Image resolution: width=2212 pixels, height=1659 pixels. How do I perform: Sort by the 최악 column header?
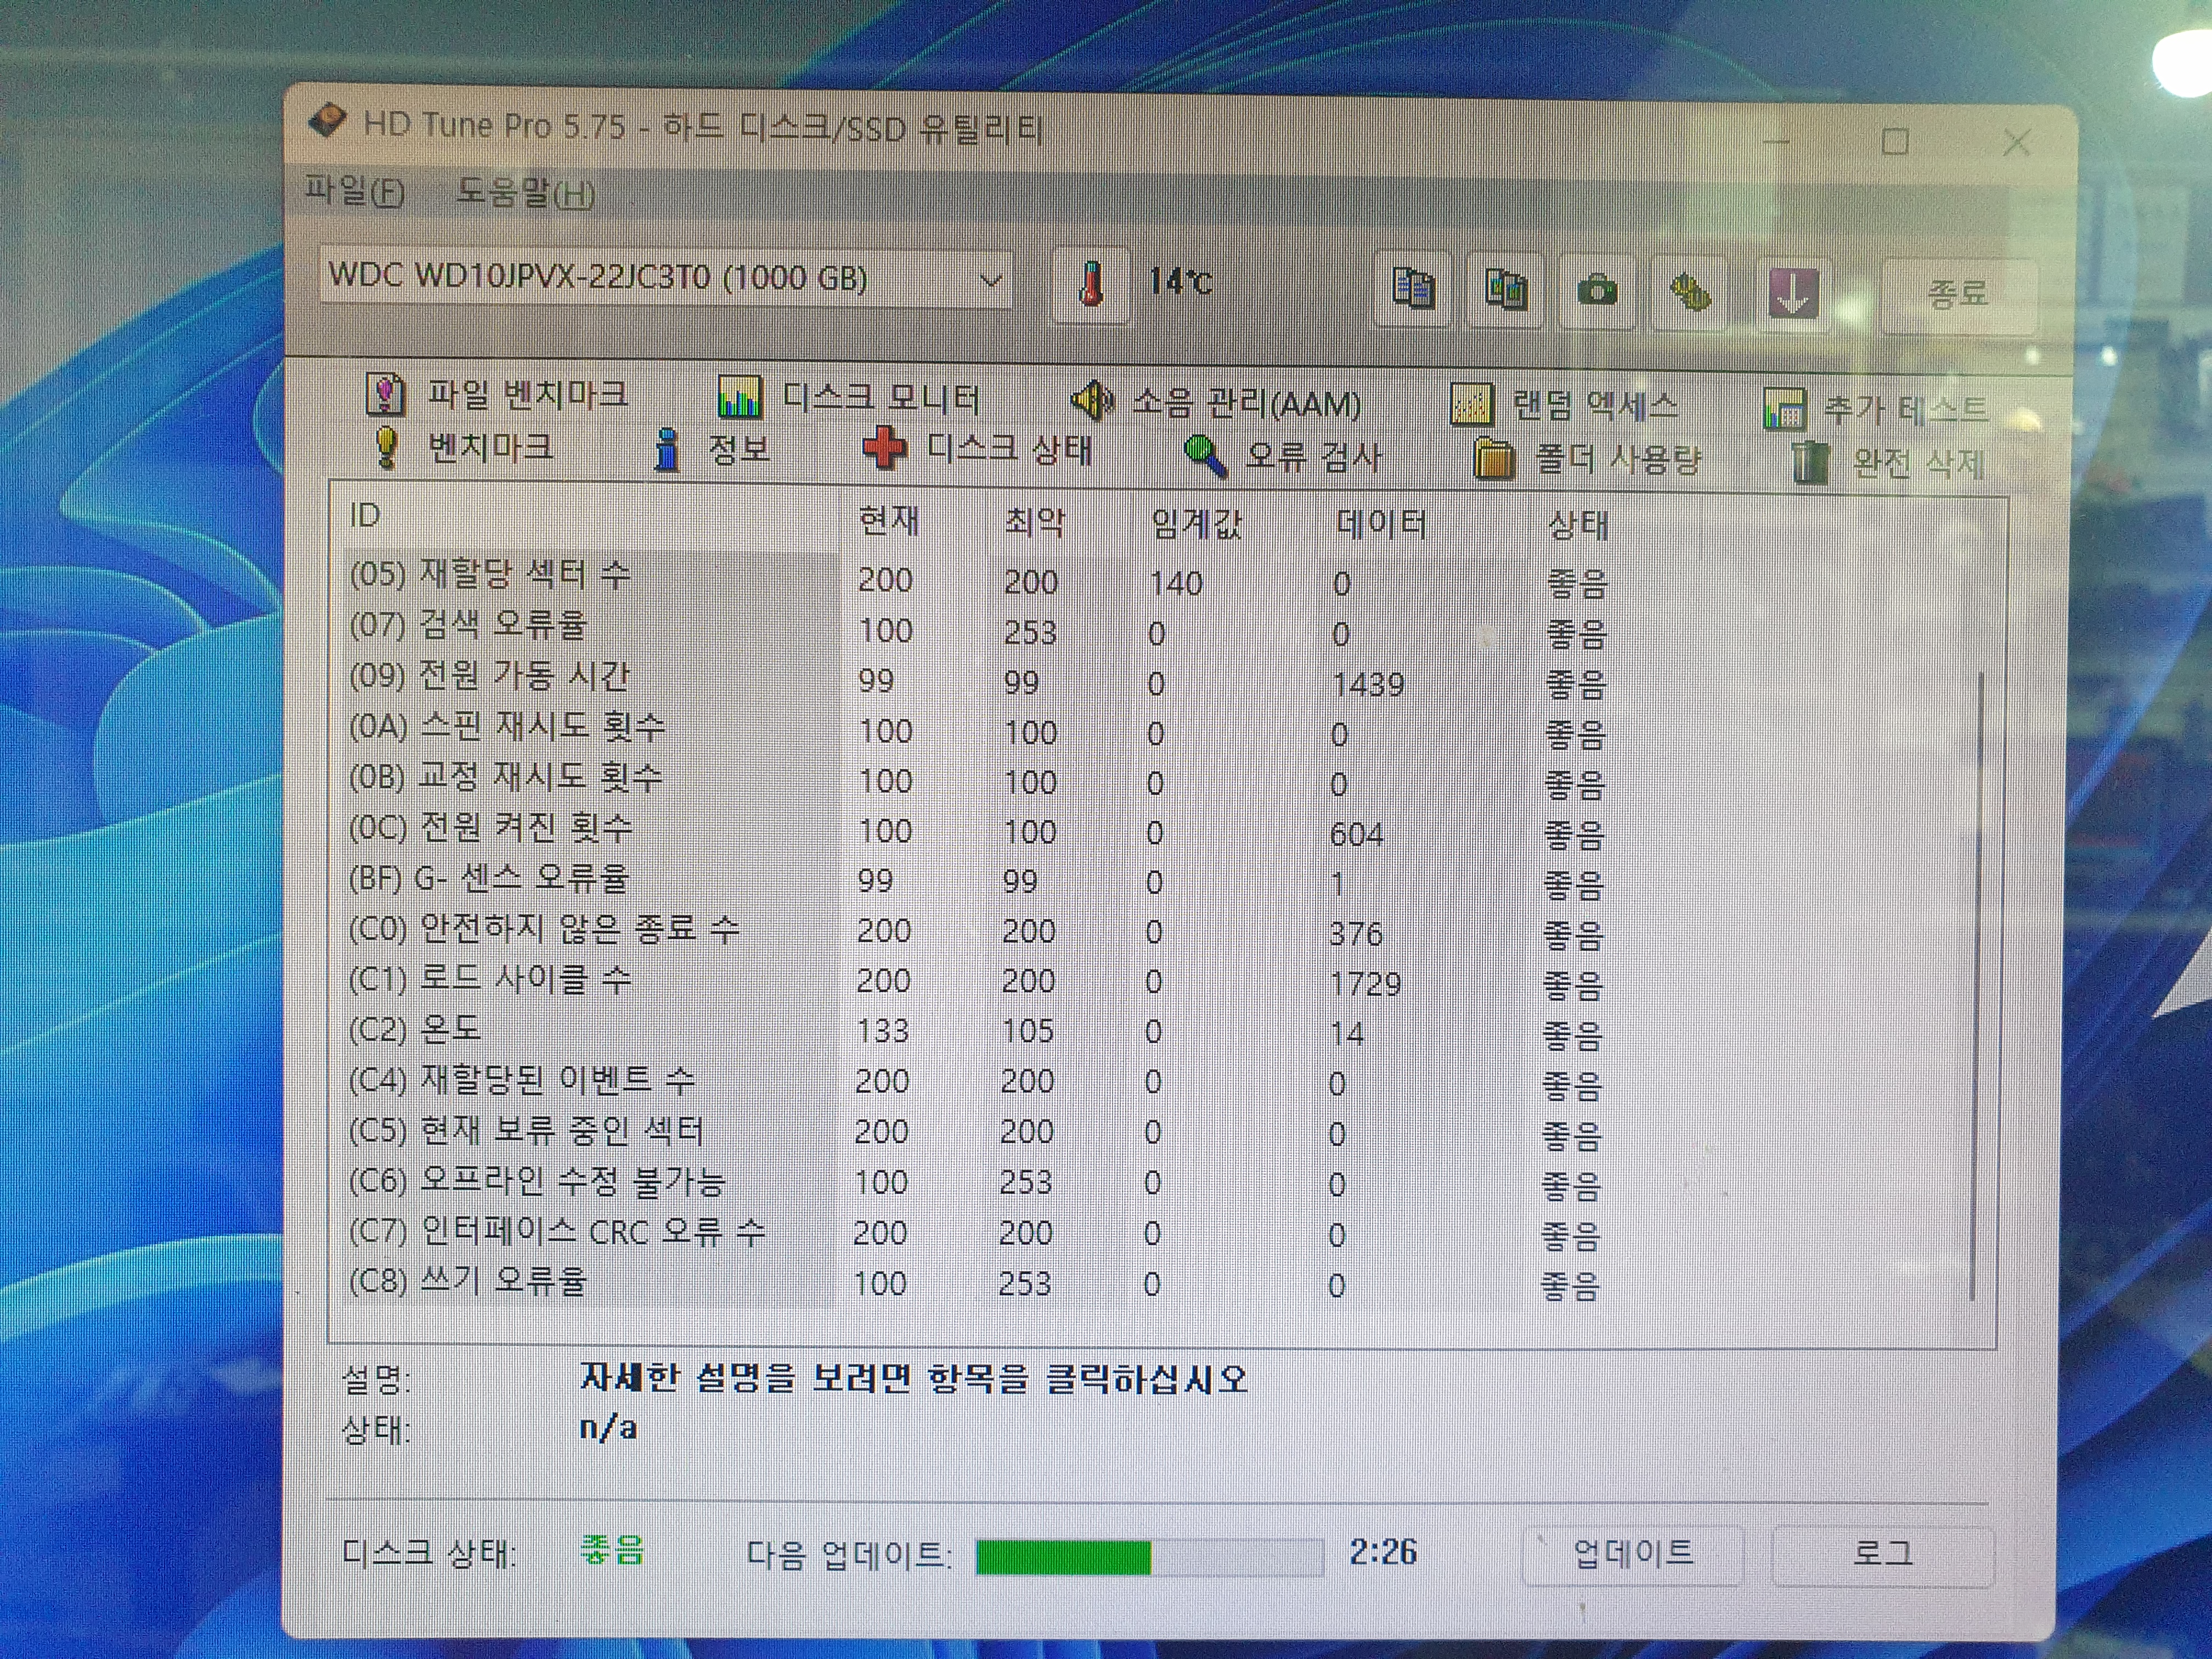(x=1035, y=521)
